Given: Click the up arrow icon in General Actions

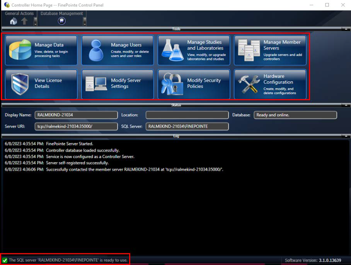Looking at the screenshot, I should (x=24, y=21).
